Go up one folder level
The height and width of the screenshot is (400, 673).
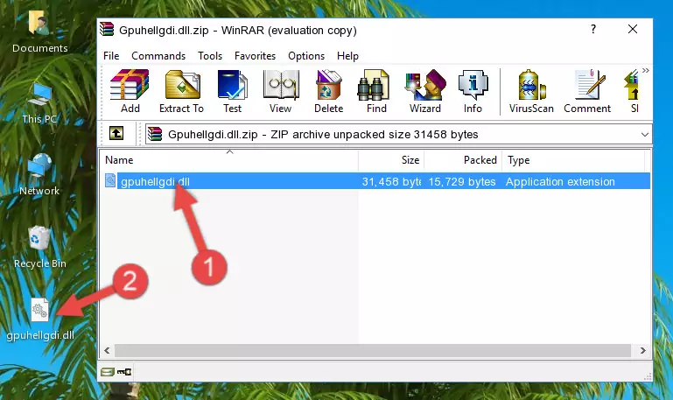(116, 133)
